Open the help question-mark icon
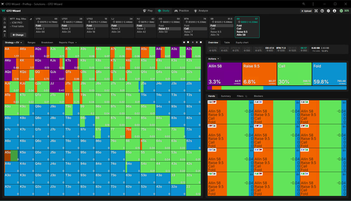The image size is (351, 201). (x=322, y=10)
